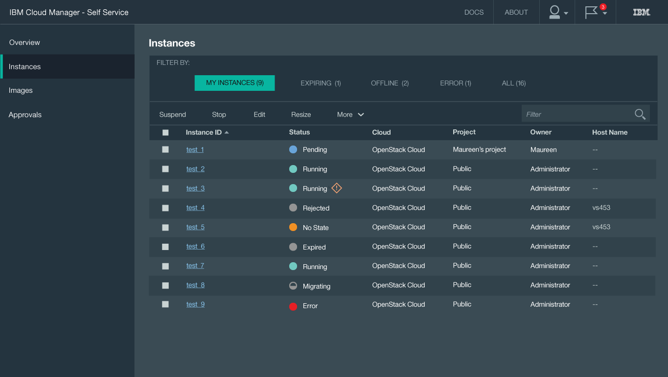Open the test_2 instance link
Image resolution: width=668 pixels, height=377 pixels.
pyautogui.click(x=195, y=169)
